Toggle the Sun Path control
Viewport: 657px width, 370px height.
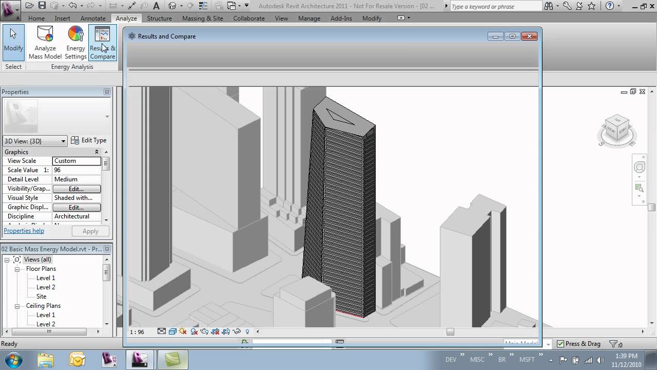pyautogui.click(x=183, y=331)
